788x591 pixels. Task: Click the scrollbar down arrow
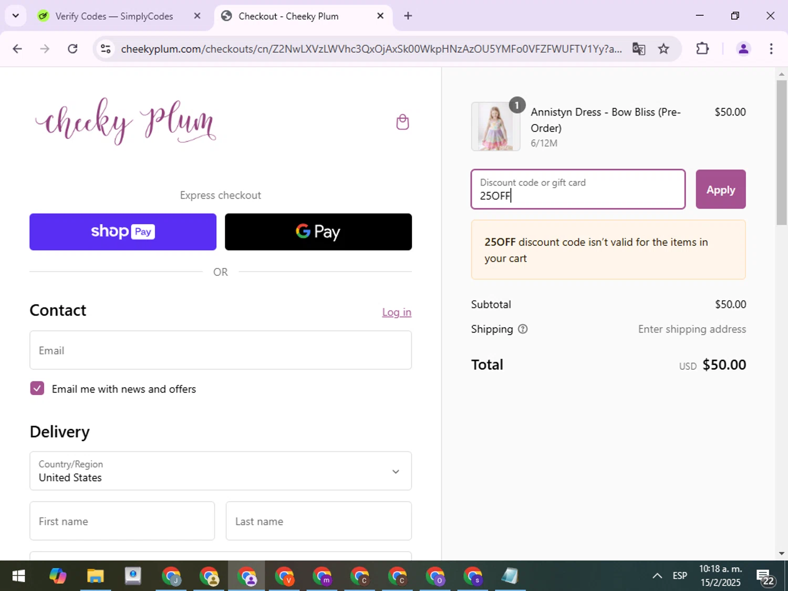[x=782, y=553]
